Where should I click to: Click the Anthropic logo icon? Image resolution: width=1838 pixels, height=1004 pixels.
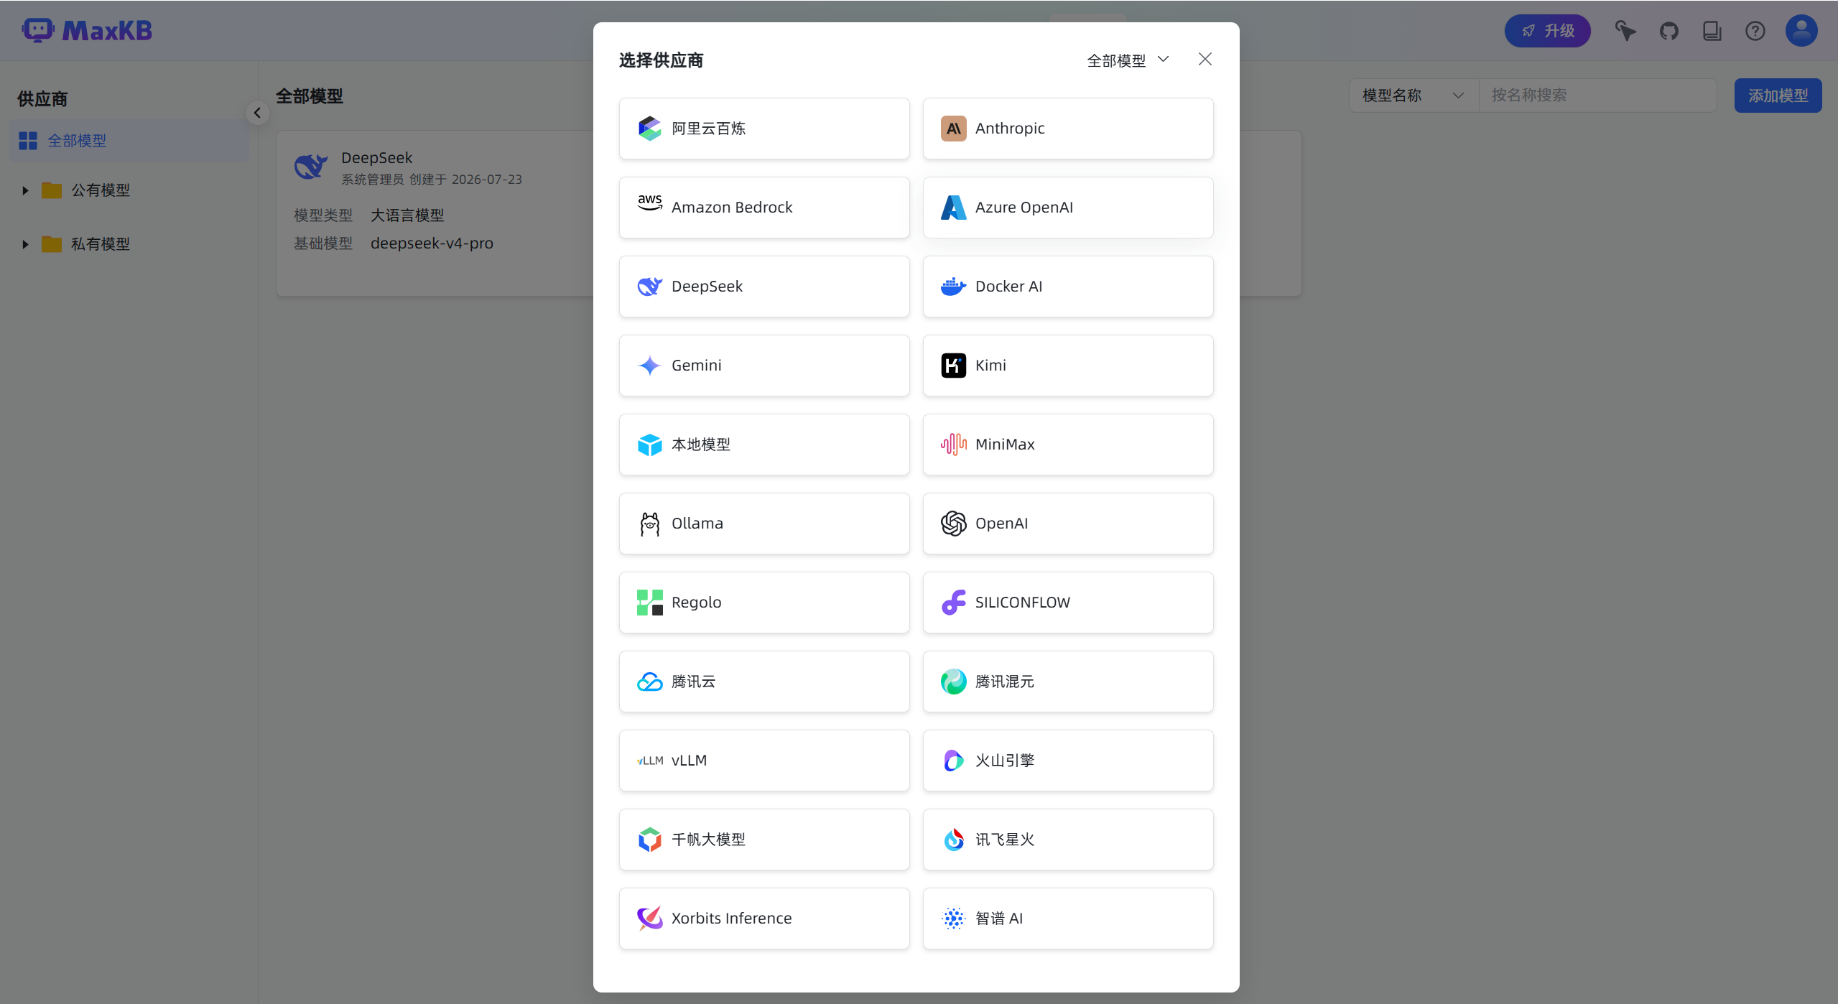953,129
